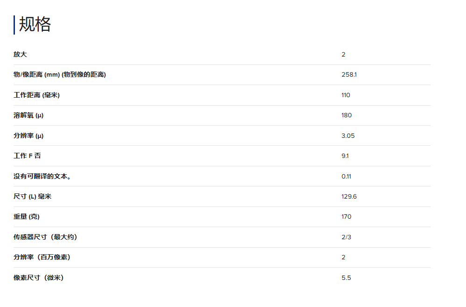Click the 溶解氧 (μ) row label

point(32,115)
